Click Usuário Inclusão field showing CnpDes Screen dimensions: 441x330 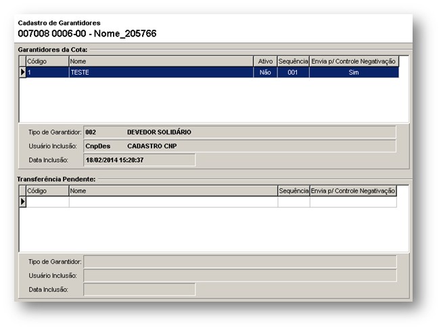tap(239, 146)
